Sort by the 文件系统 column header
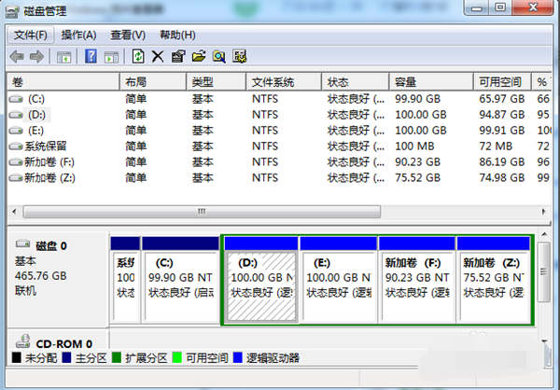This screenshot has width=560, height=390. [x=273, y=81]
